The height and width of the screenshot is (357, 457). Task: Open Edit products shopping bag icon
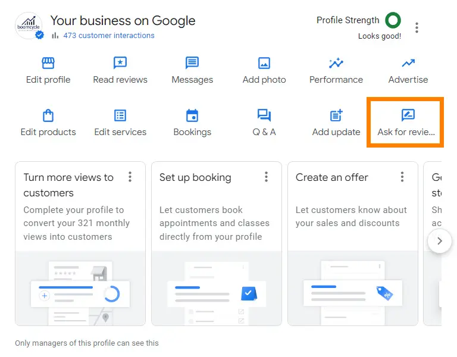[48, 115]
